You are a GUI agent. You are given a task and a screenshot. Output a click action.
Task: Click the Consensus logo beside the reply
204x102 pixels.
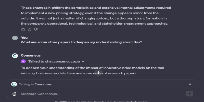pyautogui.click(x=15, y=56)
